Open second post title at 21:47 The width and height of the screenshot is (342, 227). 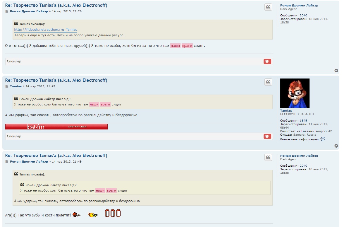tap(56, 80)
